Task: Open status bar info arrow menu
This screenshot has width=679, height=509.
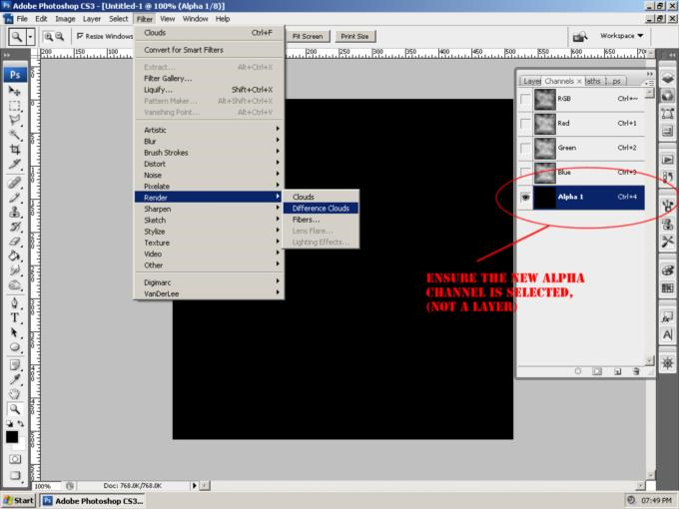Action: pos(195,486)
